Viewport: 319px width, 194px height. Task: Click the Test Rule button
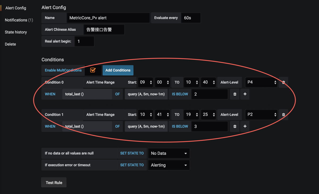54,183
